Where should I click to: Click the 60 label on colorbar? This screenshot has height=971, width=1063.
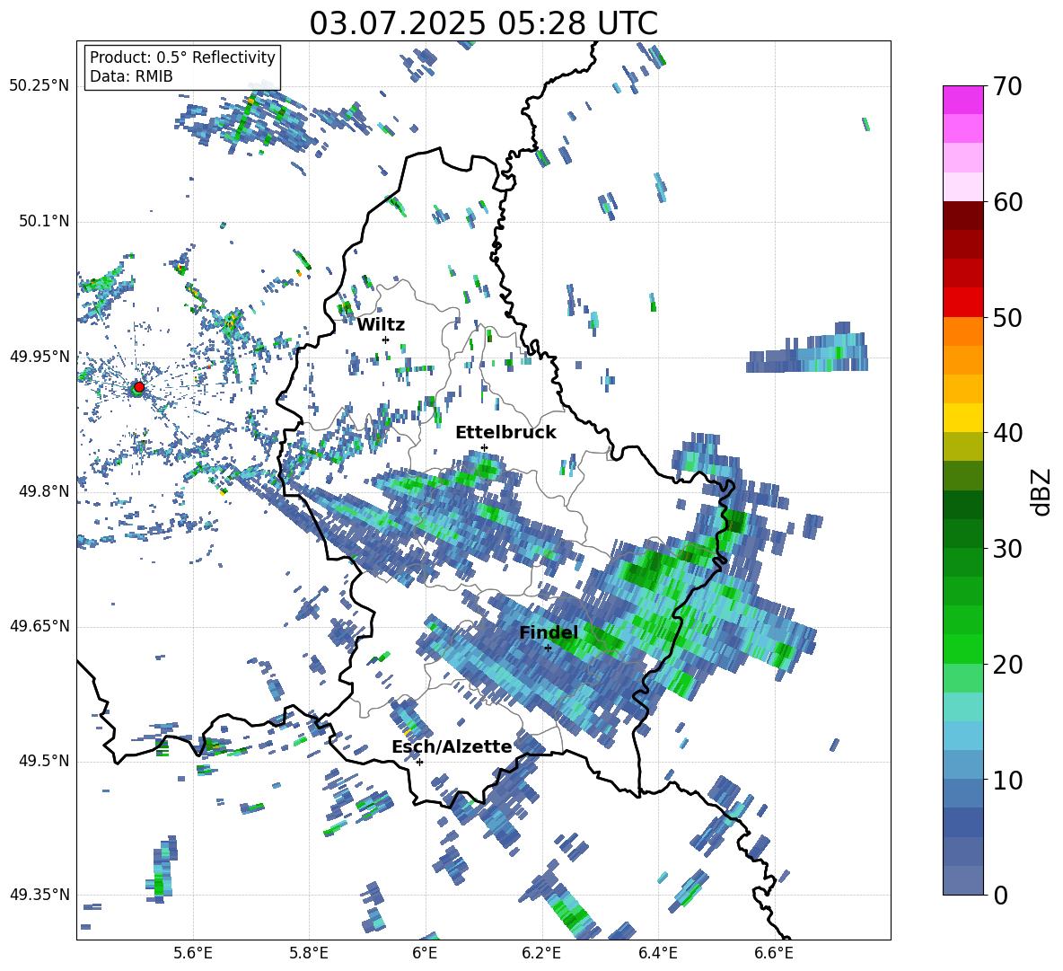(x=1008, y=202)
